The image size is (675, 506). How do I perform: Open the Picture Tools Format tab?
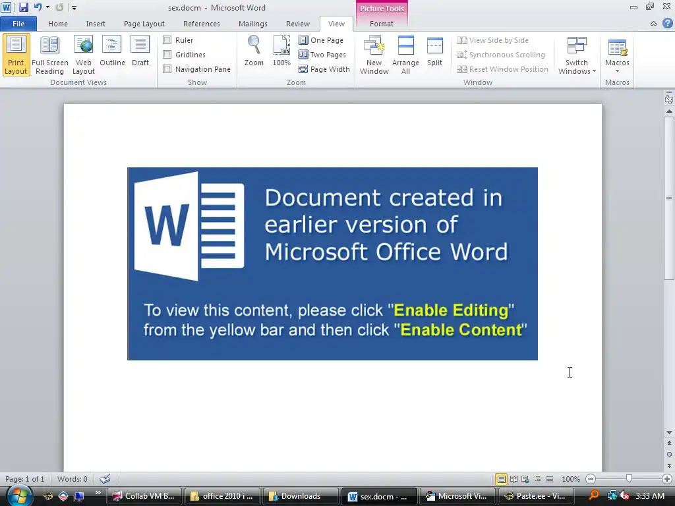click(x=382, y=24)
